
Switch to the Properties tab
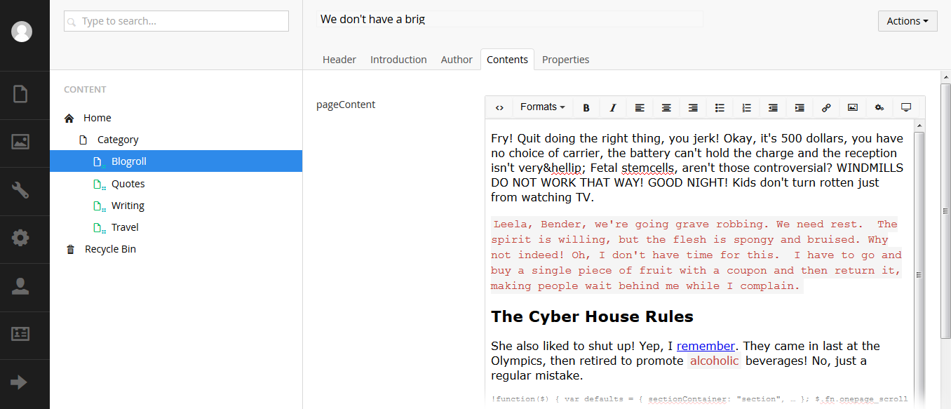(x=565, y=60)
